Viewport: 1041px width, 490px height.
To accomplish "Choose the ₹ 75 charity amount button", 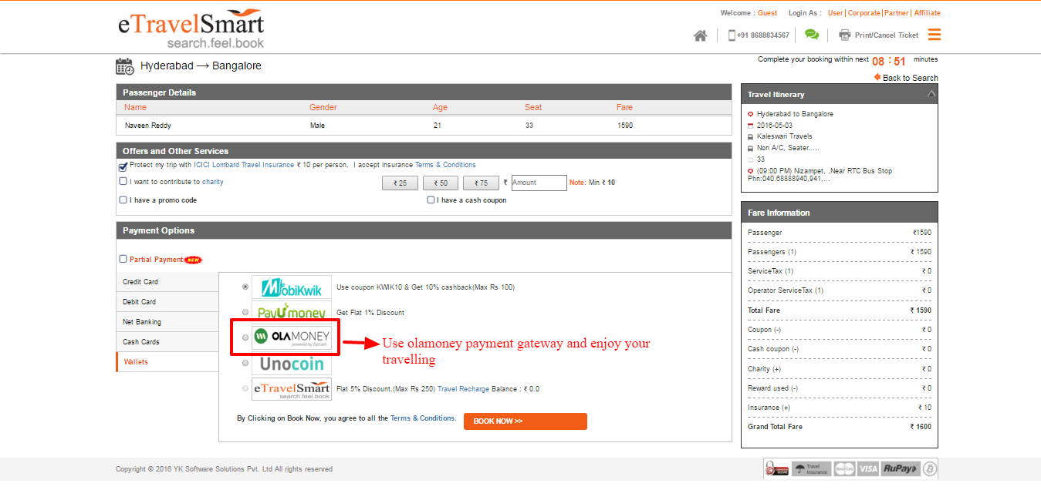I will coord(482,183).
